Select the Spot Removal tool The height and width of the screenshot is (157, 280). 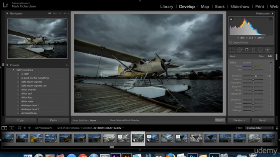click(x=240, y=50)
